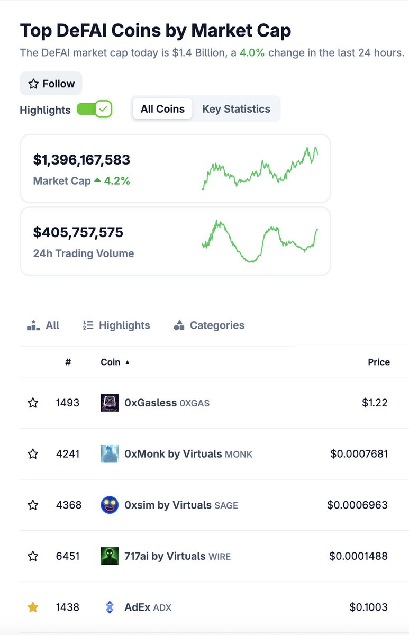Star 0xGasless to add to watchlist

[x=33, y=403]
